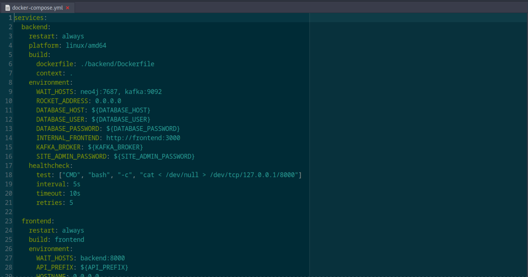Viewport: 528px width, 277px height.
Task: Close the docker-compose.yml tab
Action: [68, 8]
